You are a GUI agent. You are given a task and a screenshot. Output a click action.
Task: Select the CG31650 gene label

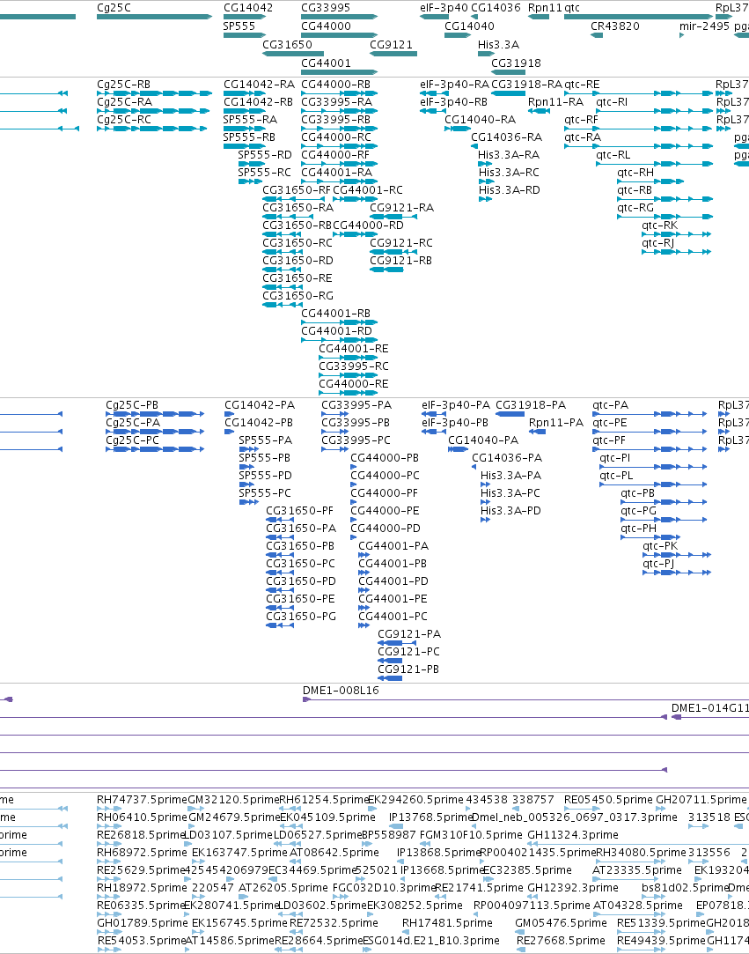[x=287, y=44]
